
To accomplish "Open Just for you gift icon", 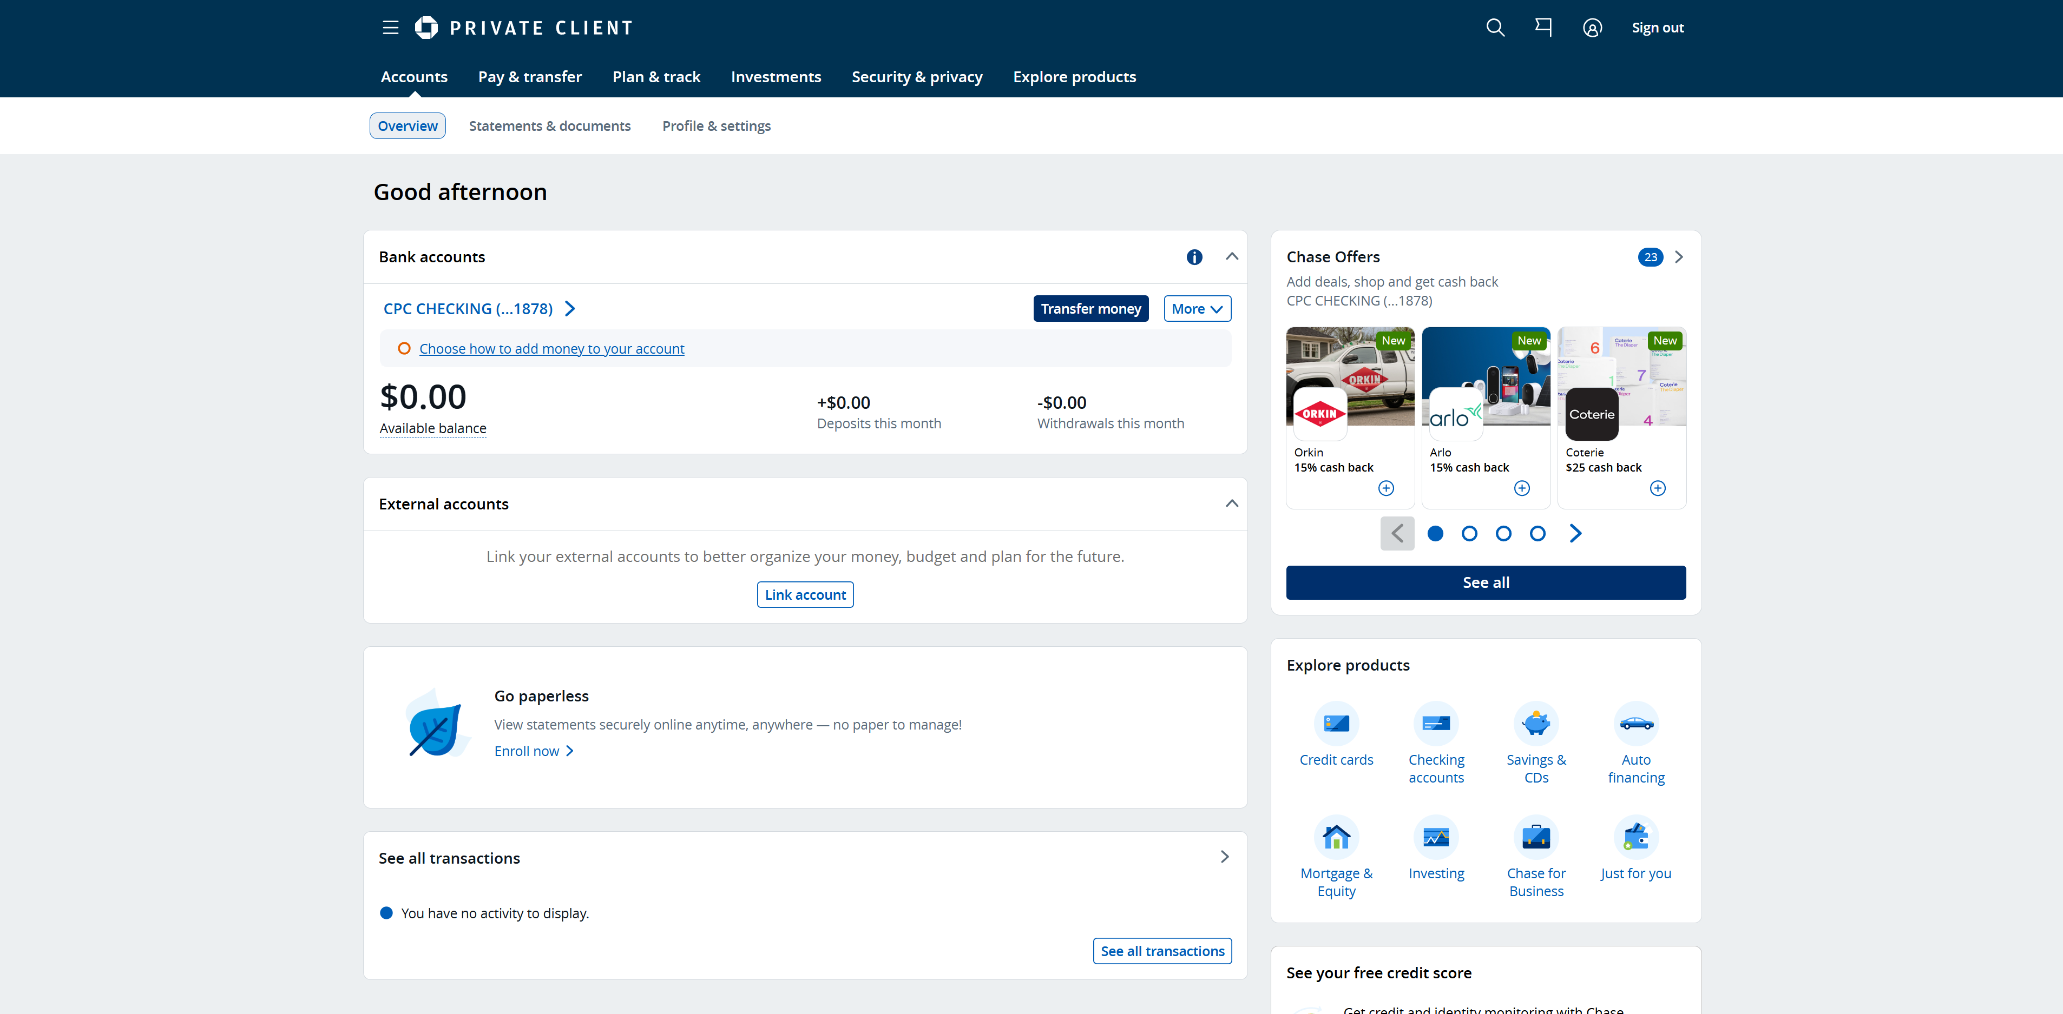I will tap(1636, 837).
